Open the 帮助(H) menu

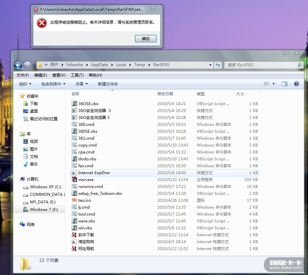(x=95, y=75)
